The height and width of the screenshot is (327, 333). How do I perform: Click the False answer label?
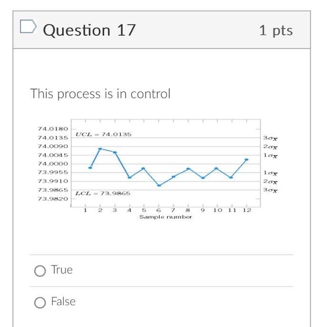click(63, 301)
